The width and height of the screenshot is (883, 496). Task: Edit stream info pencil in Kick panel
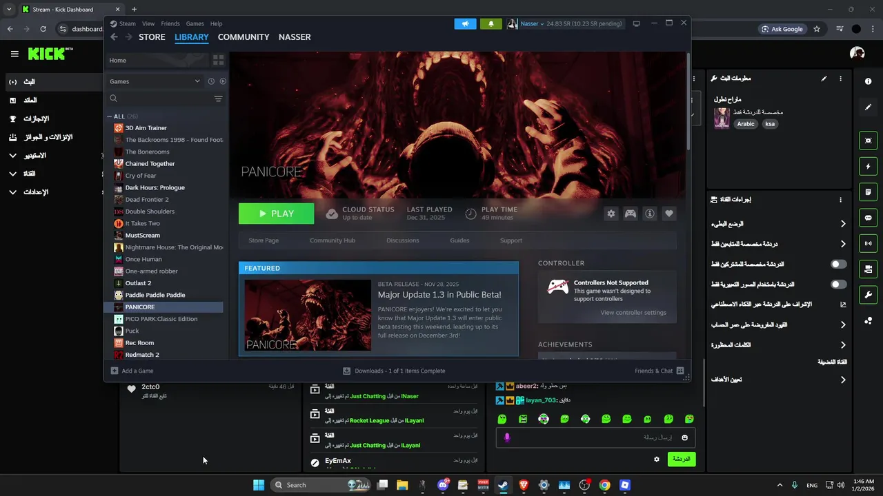pyautogui.click(x=824, y=79)
